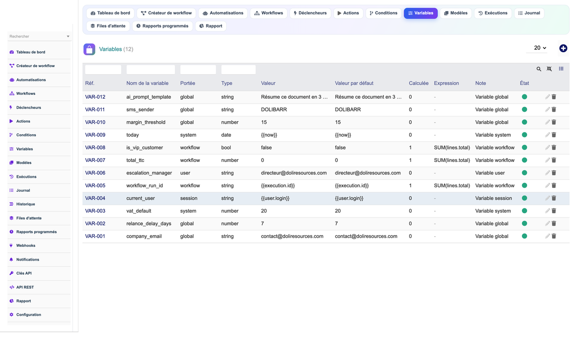Screen dimensions: 575x356
Task: Open the VAR-012 reference link
Action: click(x=95, y=97)
